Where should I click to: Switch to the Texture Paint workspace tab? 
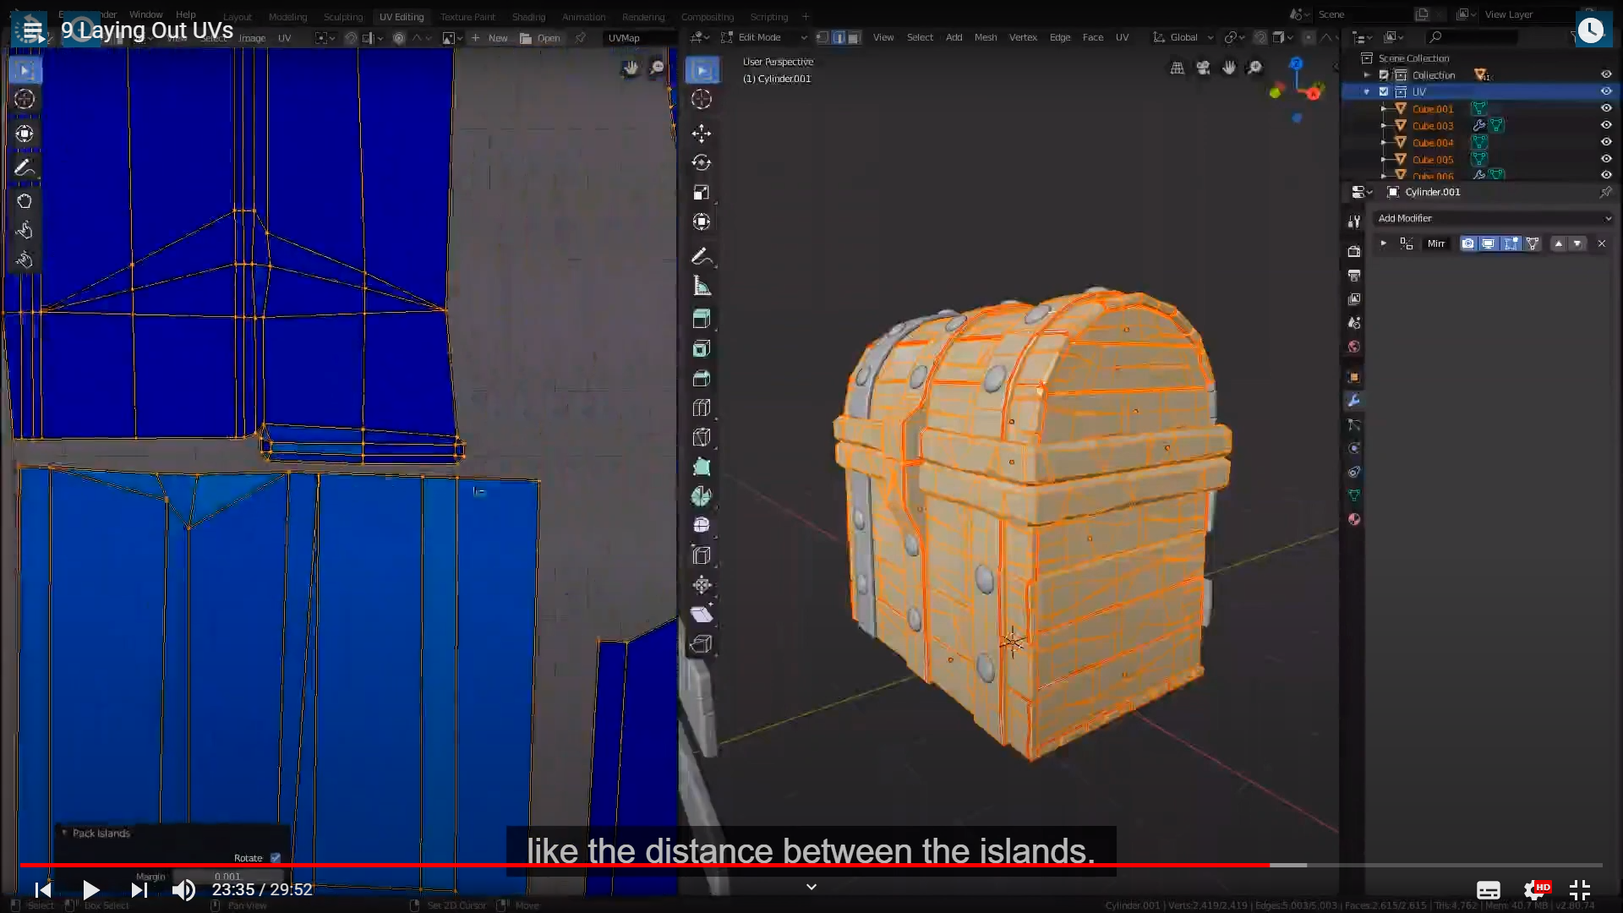(x=467, y=17)
